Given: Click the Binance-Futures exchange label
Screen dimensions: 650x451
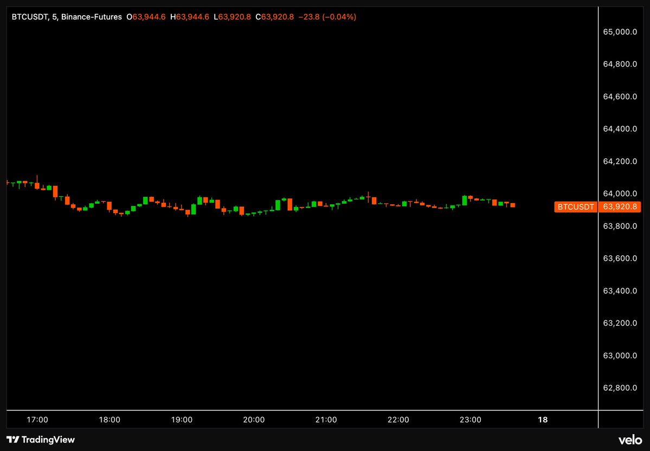Looking at the screenshot, I should click(x=92, y=17).
